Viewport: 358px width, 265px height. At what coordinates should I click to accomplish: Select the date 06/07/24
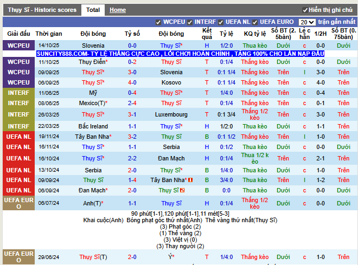[49, 203]
